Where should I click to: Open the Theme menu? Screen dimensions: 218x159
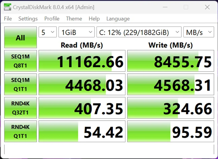(x=74, y=18)
